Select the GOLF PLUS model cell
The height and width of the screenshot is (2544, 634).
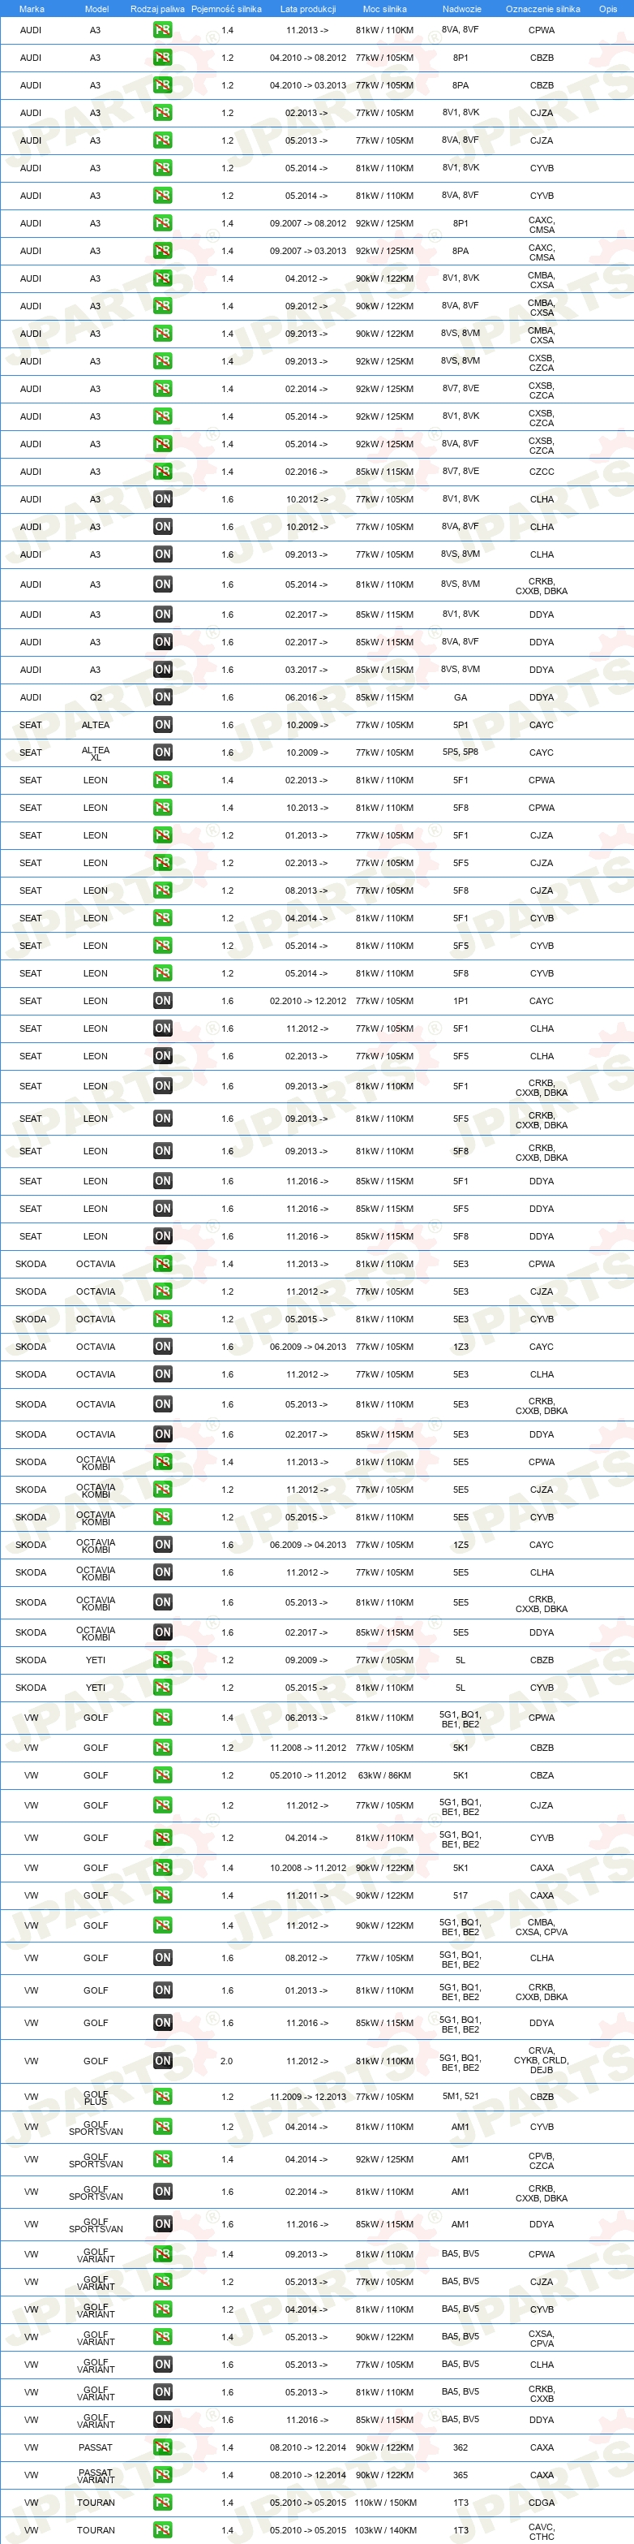point(96,2097)
